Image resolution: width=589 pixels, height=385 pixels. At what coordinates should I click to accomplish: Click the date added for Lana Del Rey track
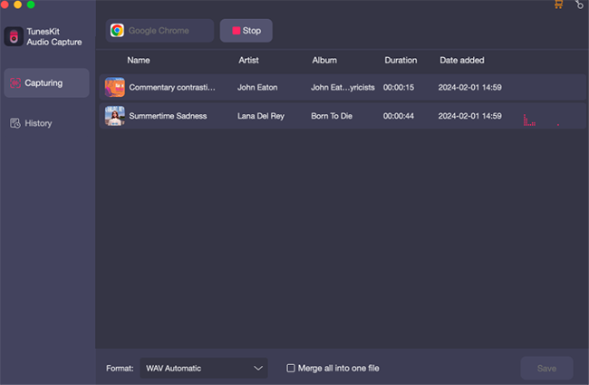(469, 116)
